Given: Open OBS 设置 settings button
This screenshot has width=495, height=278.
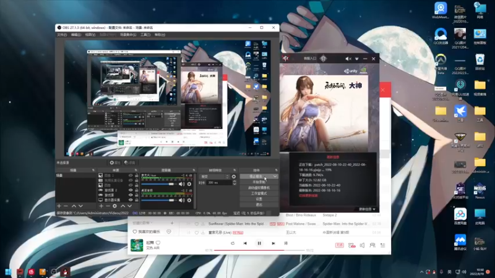Looking at the screenshot, I should 259,199.
